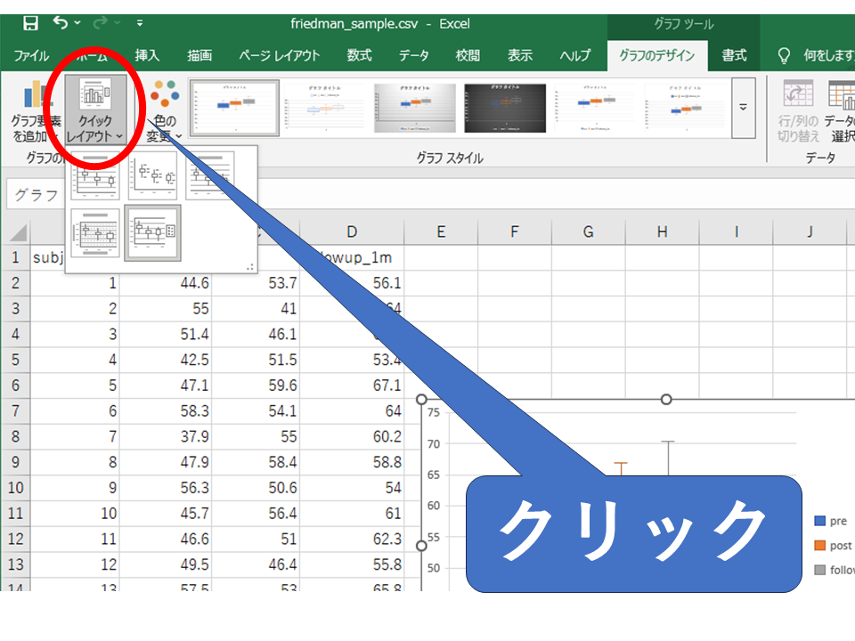Choose the highlighted layout with right-side legend
This screenshot has width=855, height=641.
(x=152, y=232)
